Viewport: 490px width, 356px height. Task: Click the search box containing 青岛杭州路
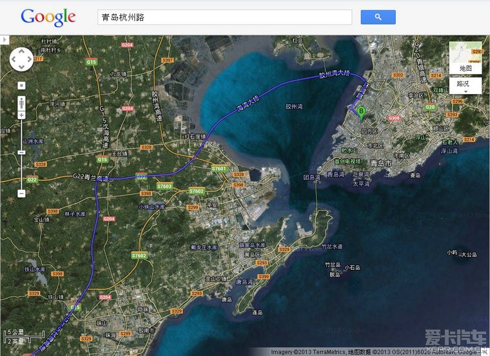[224, 17]
